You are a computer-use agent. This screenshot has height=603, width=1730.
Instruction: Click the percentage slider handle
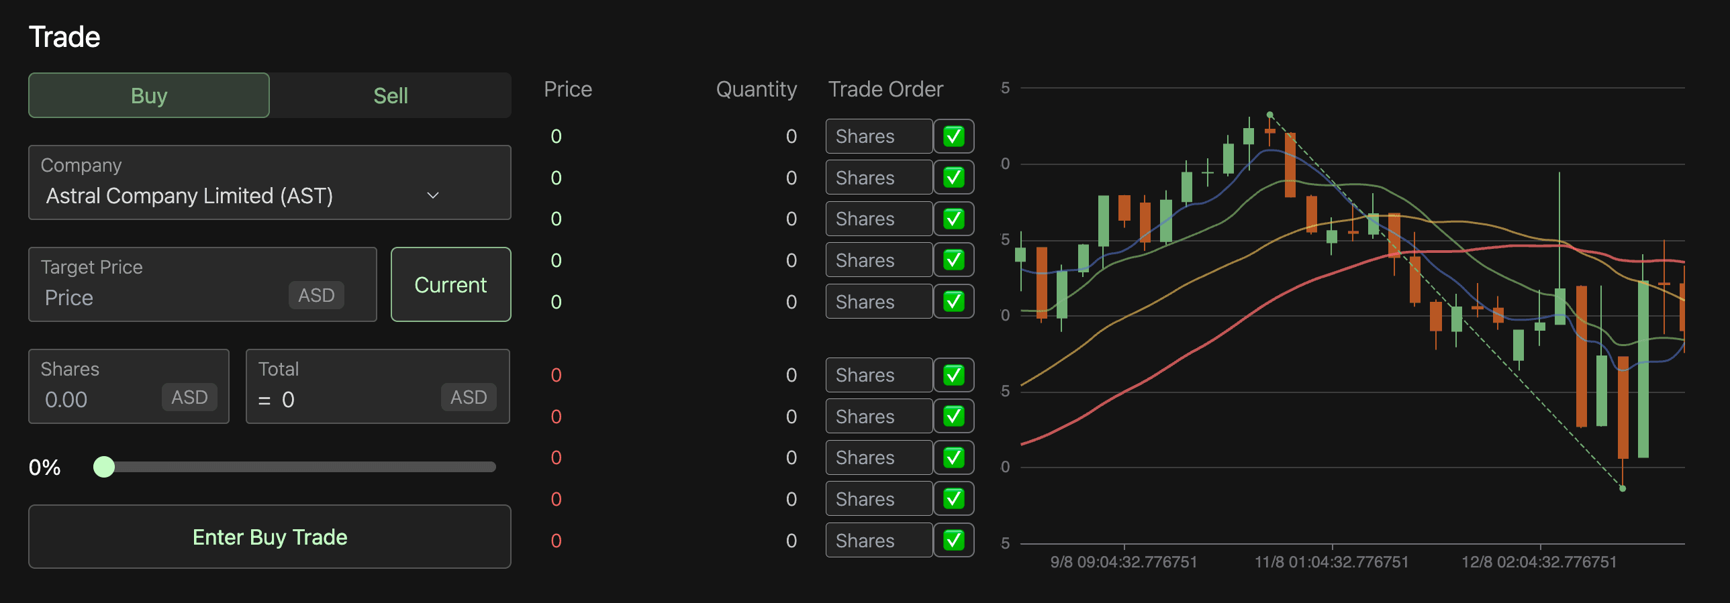[x=104, y=467]
